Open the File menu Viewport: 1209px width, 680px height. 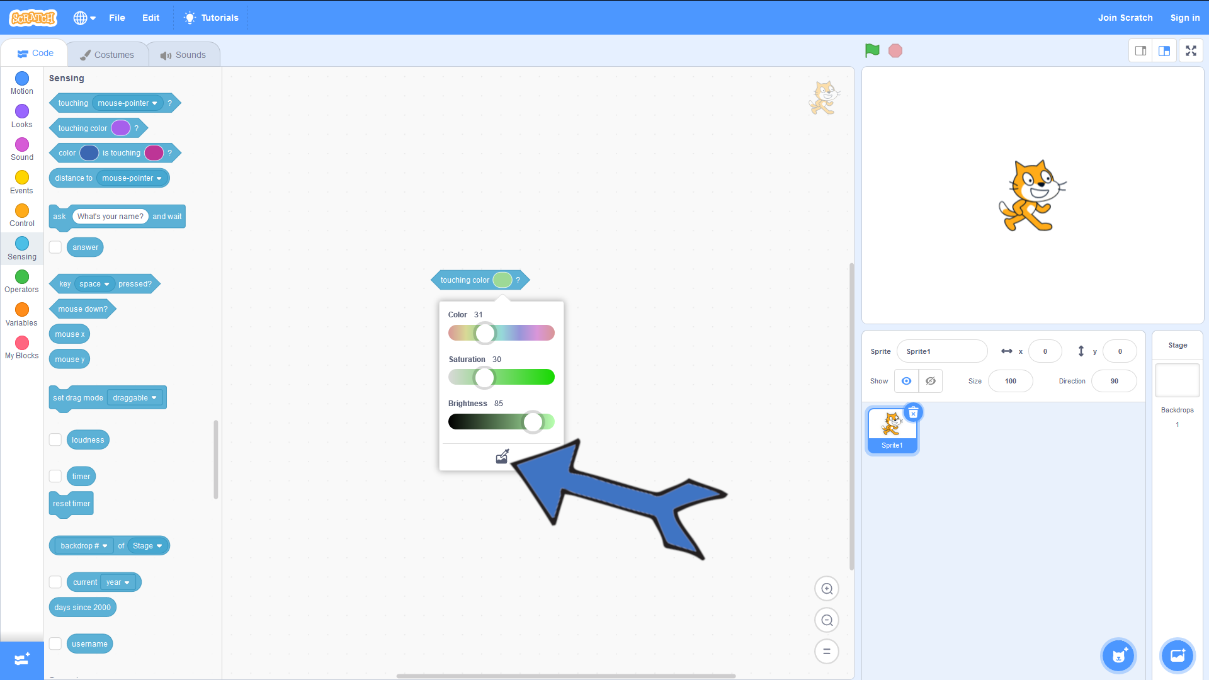[x=116, y=18]
